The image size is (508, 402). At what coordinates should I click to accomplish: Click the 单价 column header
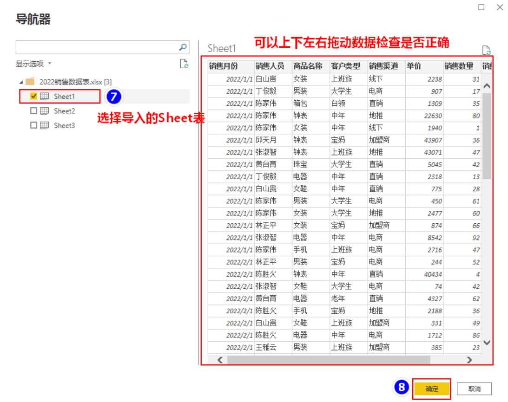424,66
